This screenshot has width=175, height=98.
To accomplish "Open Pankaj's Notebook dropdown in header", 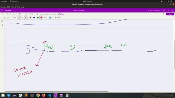I will coord(79,10).
